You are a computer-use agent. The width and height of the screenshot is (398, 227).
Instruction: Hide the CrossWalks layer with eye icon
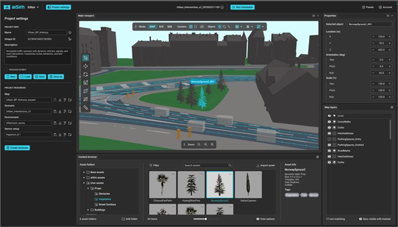[329, 122]
